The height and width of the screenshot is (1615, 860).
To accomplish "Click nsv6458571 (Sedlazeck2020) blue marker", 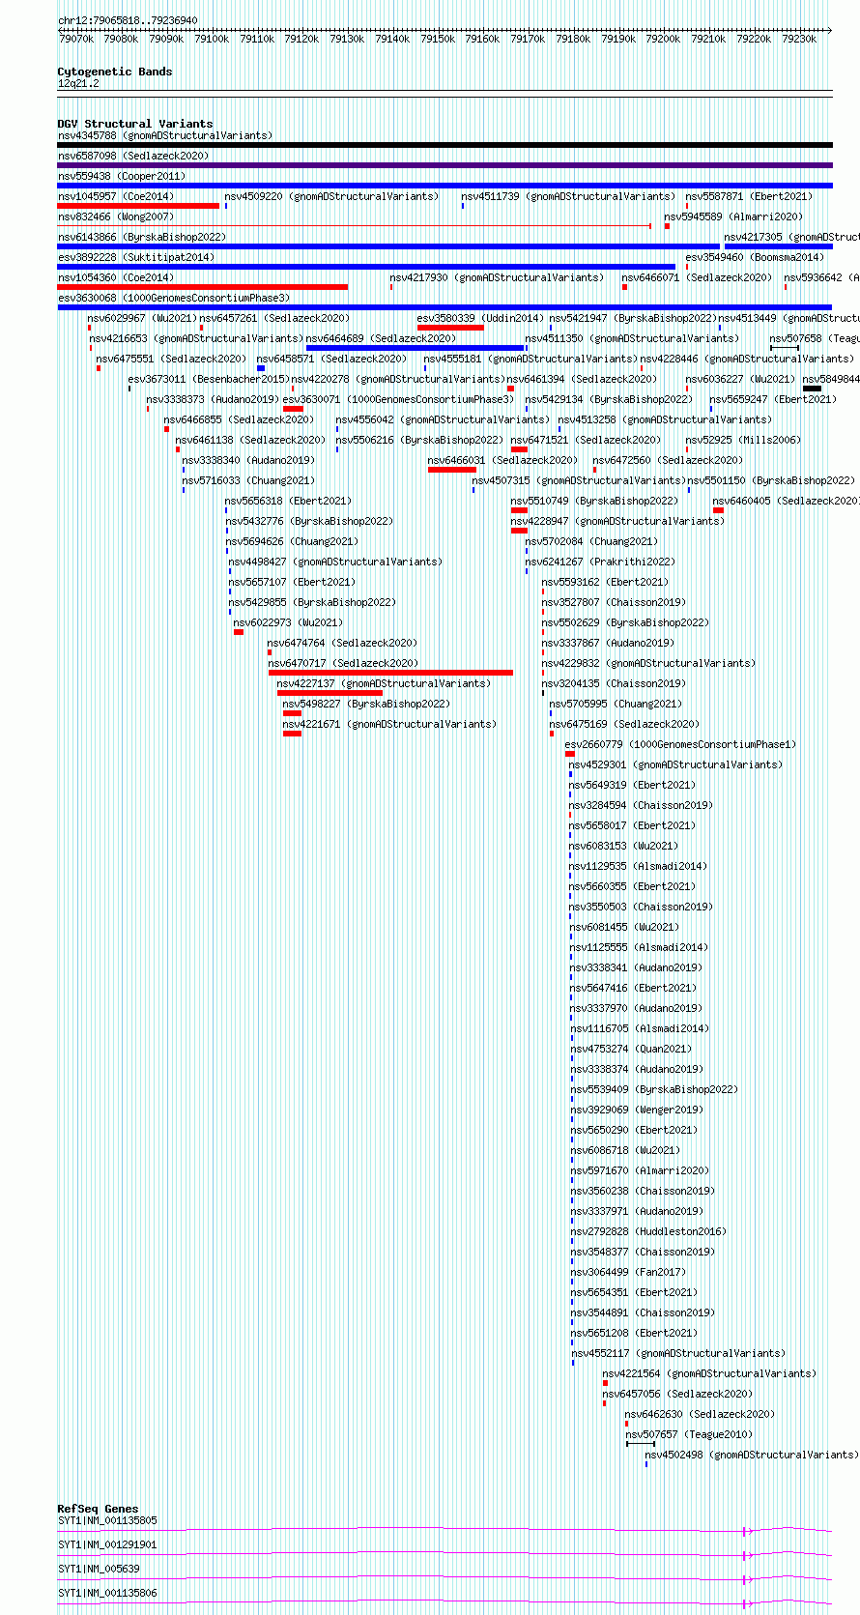I will pos(261,368).
